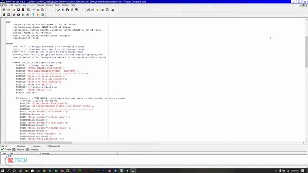
Task: Open the Window menu
Action: pyautogui.click(x=65, y=5)
